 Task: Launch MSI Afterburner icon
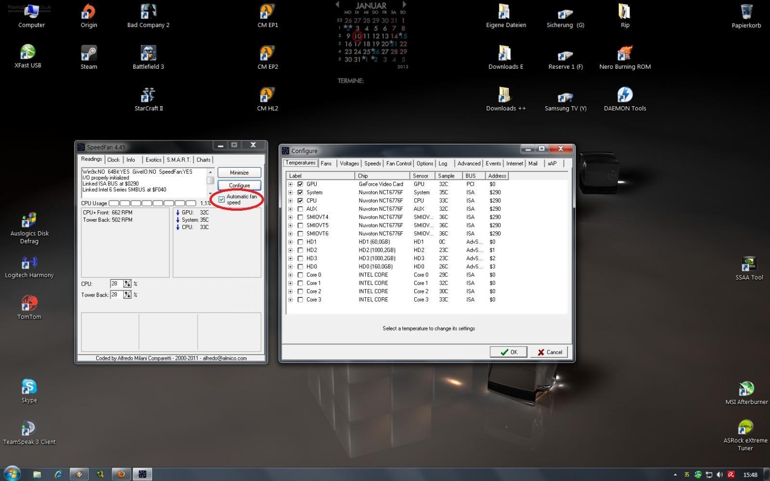point(746,393)
